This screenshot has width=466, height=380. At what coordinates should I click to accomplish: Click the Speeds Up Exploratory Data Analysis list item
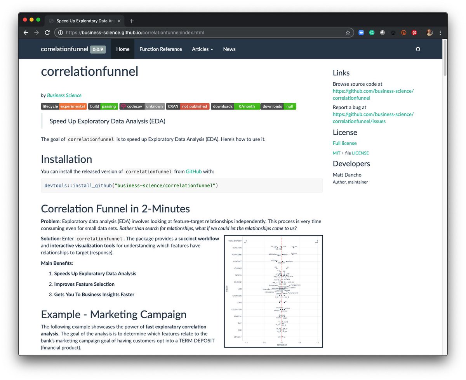[95, 274]
